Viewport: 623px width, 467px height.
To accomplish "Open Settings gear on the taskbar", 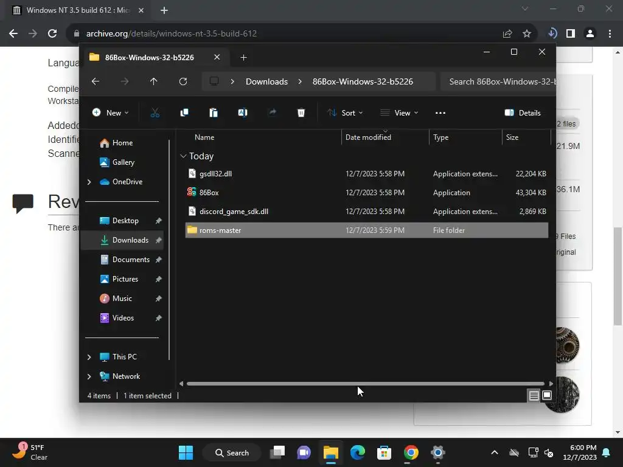I will point(438,452).
